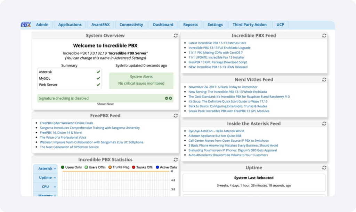356x212 pixels.
Task: Expand the CPU statistics dropdown
Action: pos(46,187)
